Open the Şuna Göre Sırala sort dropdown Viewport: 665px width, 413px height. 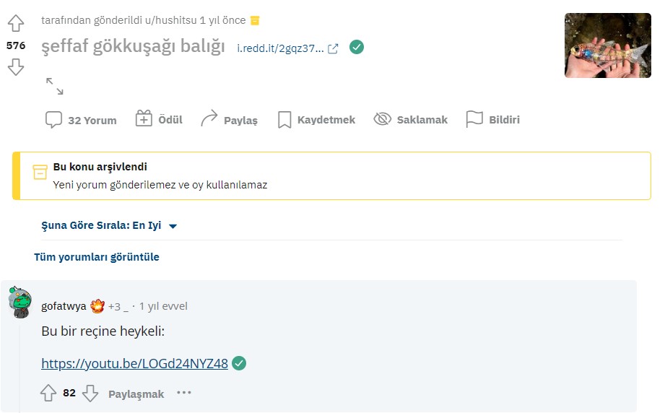tap(109, 225)
